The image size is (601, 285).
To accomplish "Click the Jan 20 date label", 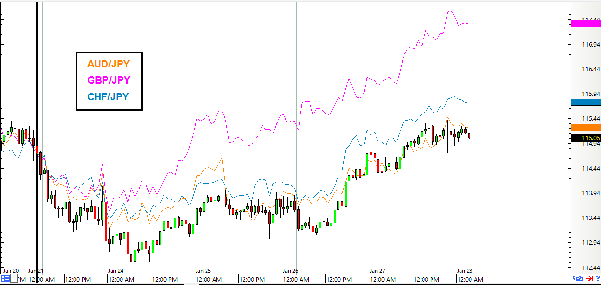I will (11, 271).
